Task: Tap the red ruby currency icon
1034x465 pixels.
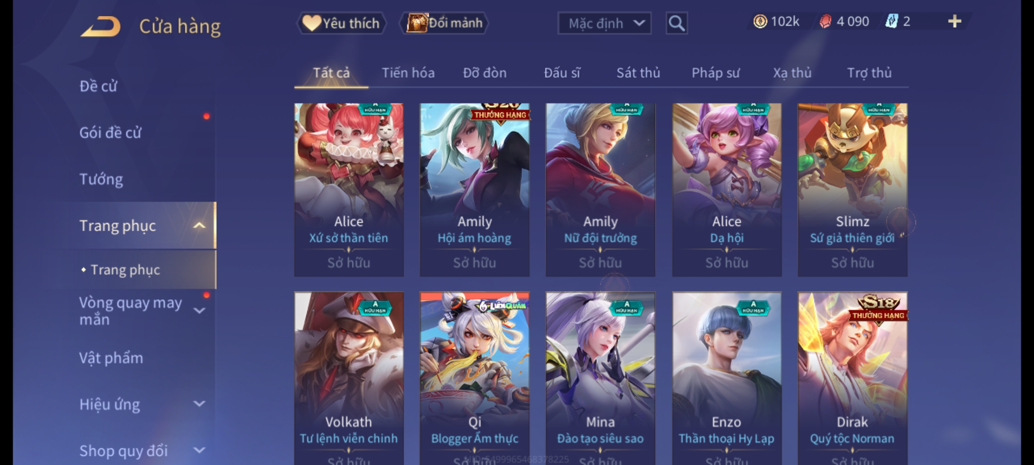Action: coord(825,22)
